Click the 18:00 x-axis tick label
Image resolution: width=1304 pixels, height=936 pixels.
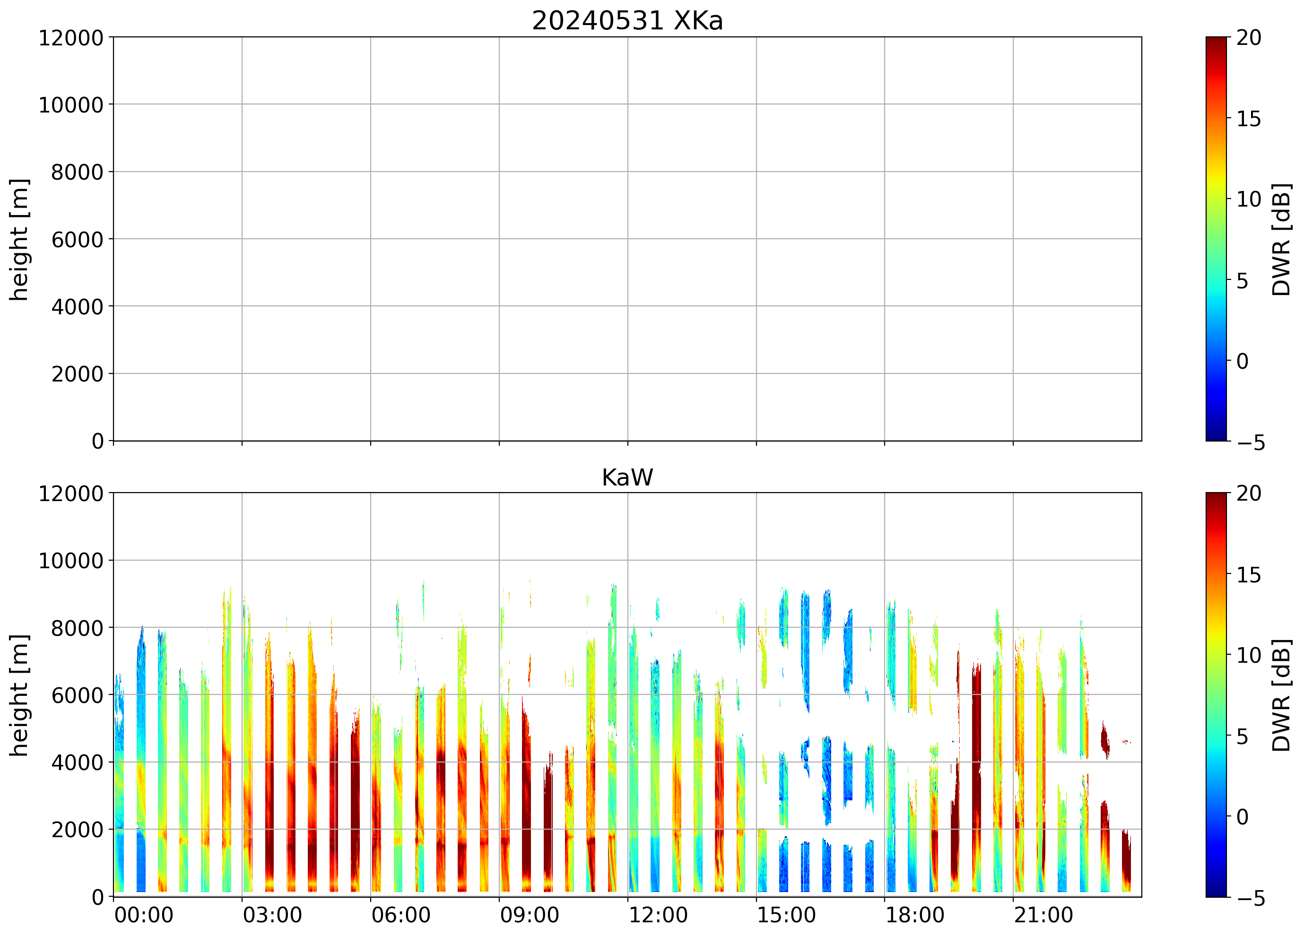pyautogui.click(x=914, y=915)
